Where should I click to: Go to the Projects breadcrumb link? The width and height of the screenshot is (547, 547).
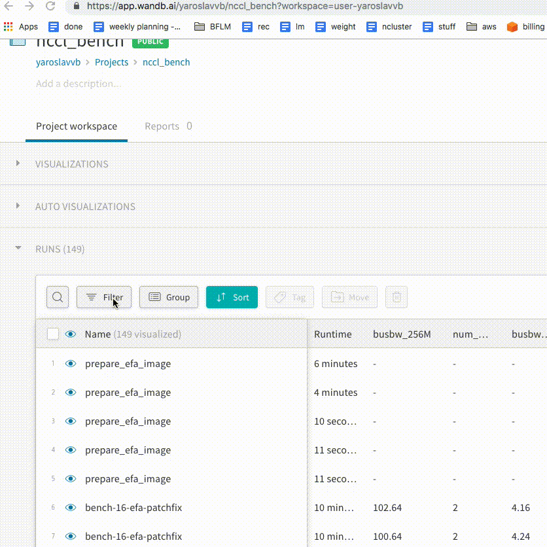(112, 62)
